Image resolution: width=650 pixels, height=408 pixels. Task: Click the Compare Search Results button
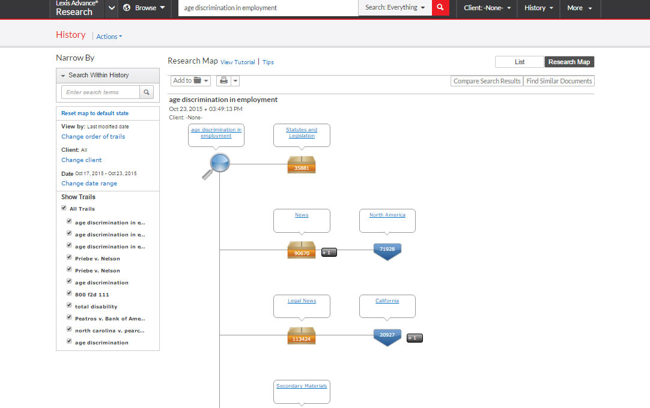(487, 81)
